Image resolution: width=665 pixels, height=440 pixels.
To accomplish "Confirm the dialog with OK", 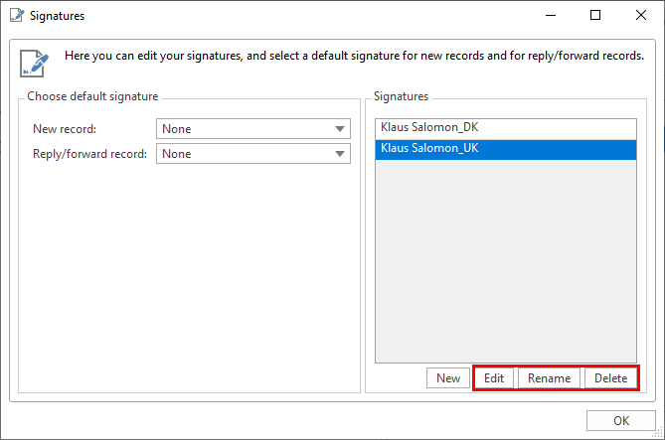I will 620,421.
